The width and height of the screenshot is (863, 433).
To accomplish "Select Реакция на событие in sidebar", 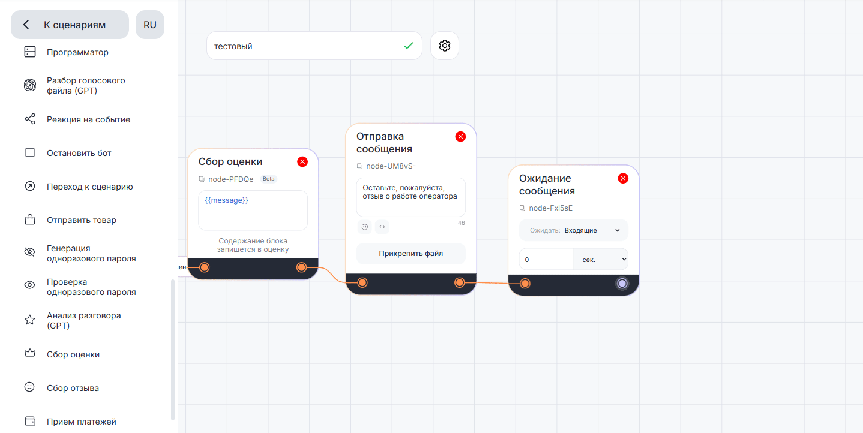I will (88, 119).
